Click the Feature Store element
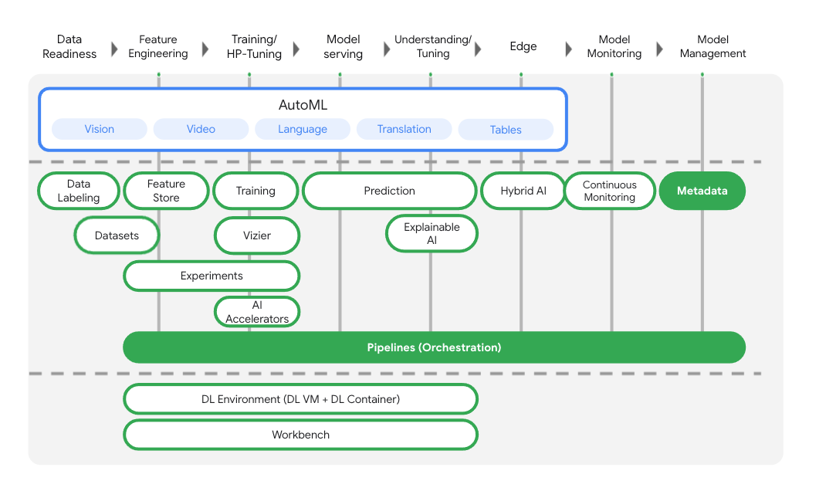The image size is (826, 491). [x=165, y=190]
